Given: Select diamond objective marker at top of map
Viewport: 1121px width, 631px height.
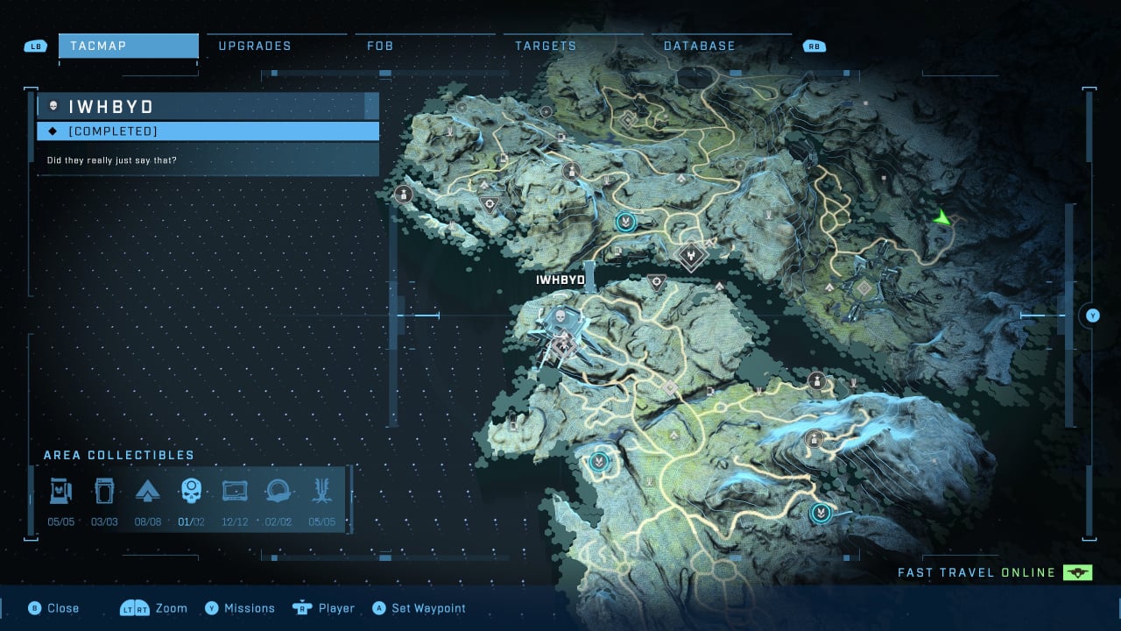Looking at the screenshot, I should pyautogui.click(x=628, y=118).
